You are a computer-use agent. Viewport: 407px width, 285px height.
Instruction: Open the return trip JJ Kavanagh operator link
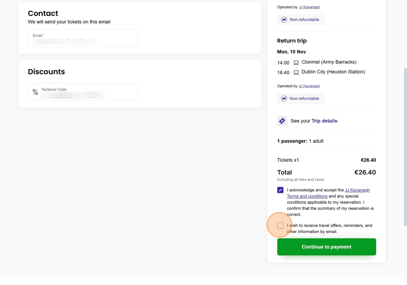pyautogui.click(x=309, y=86)
